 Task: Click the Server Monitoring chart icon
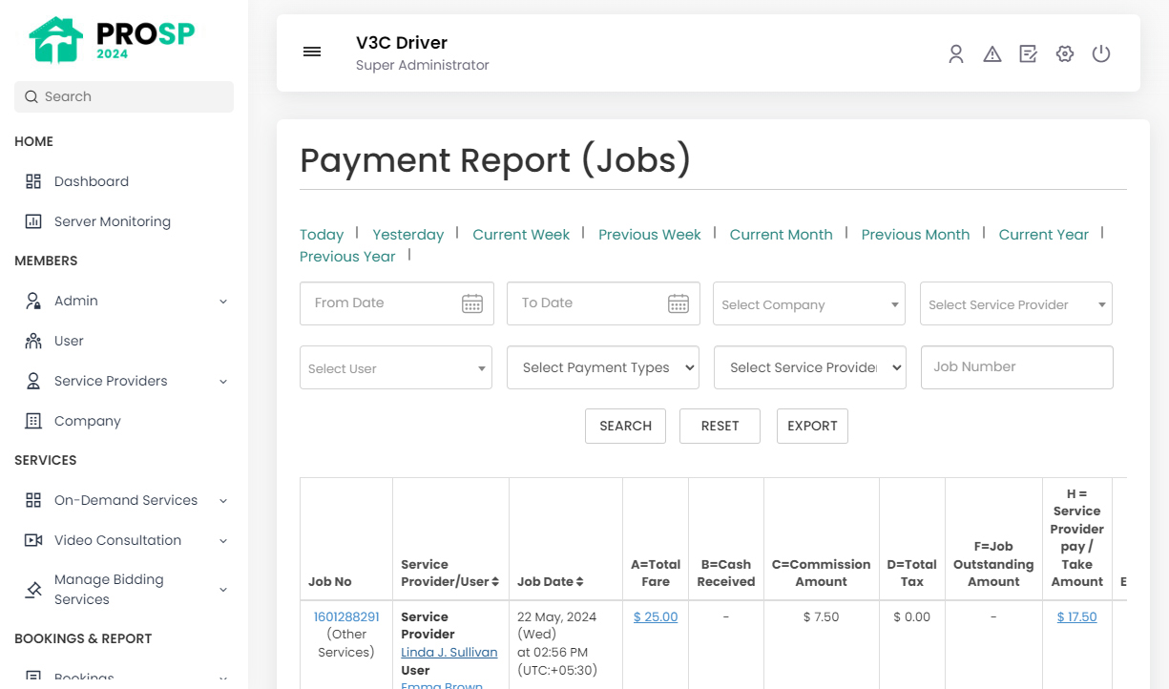coord(33,221)
